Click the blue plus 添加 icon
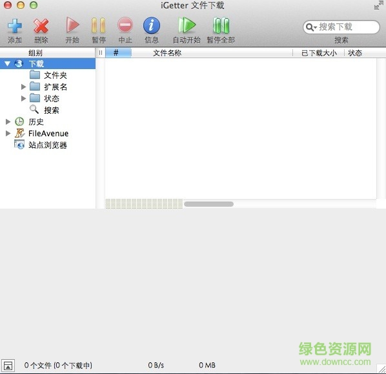 tap(15, 26)
